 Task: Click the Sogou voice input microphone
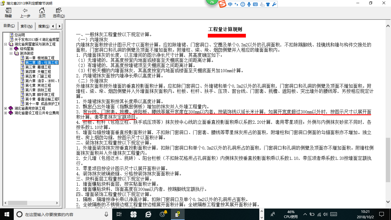pos(249,4)
